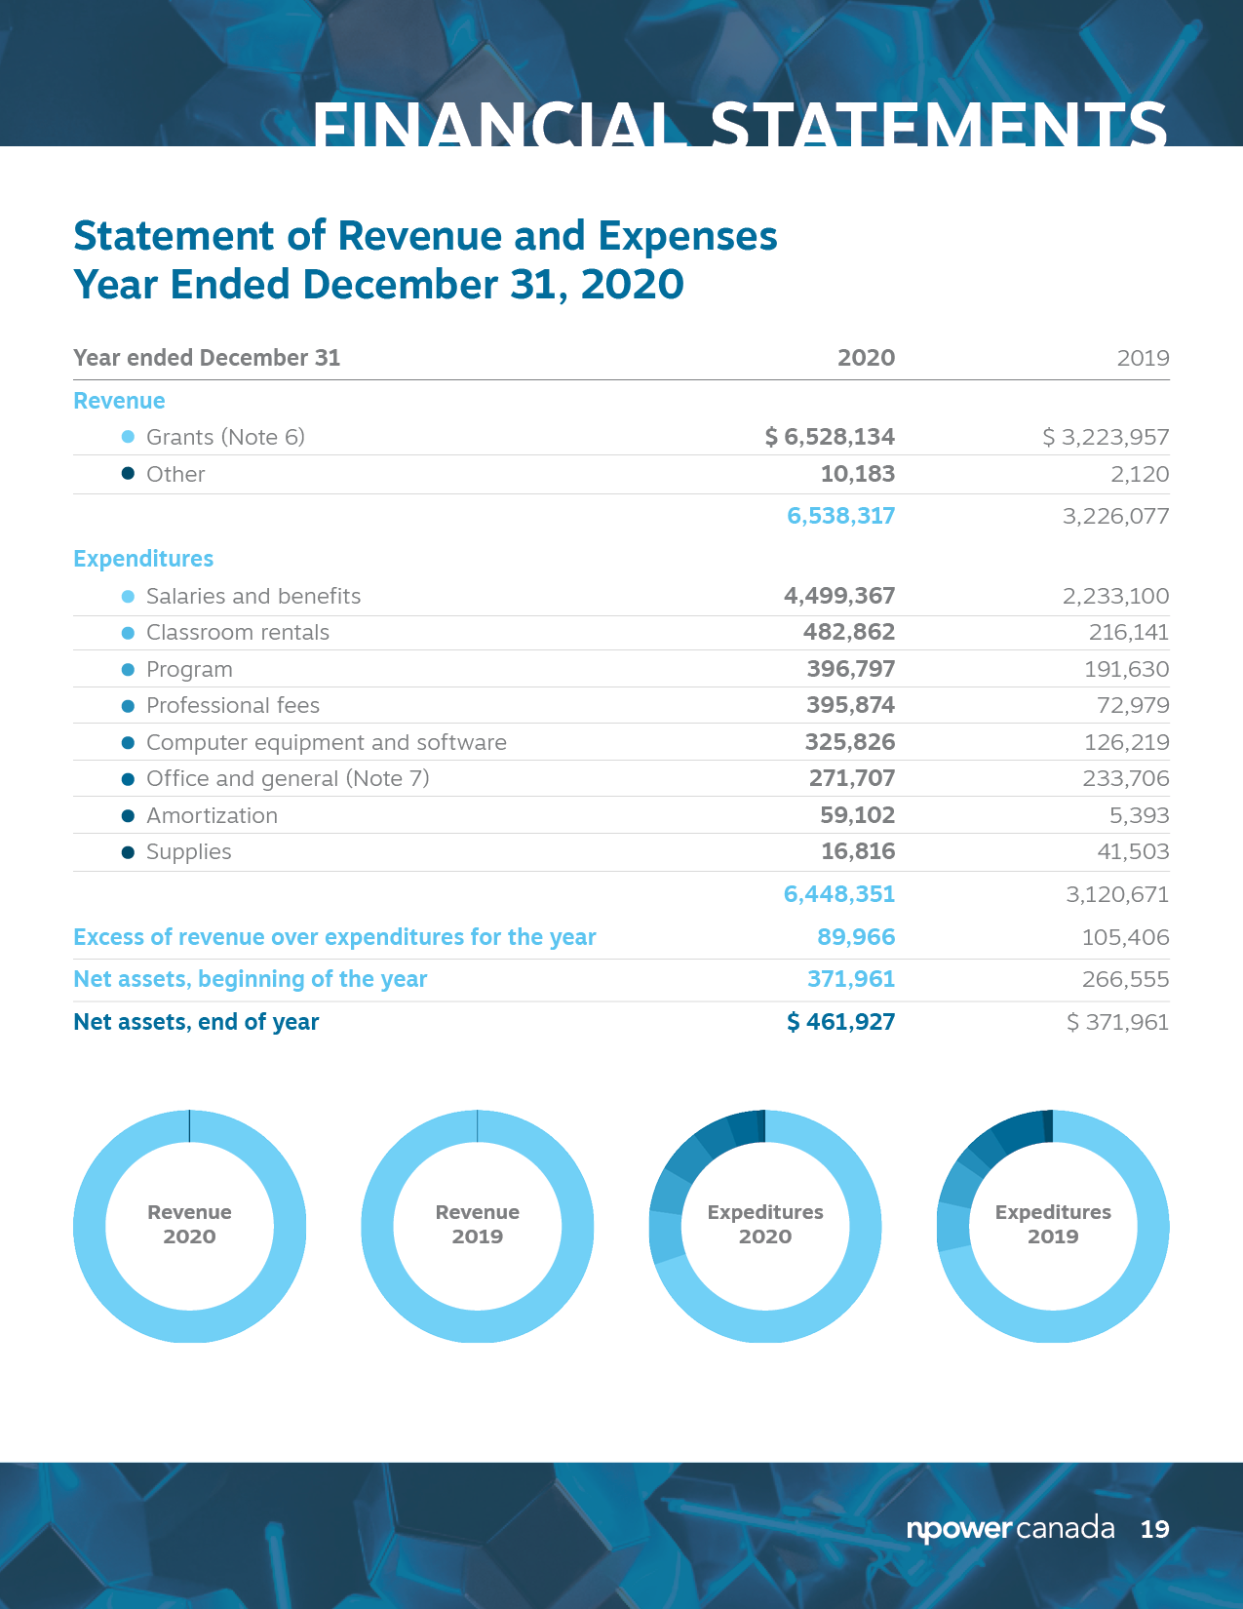
Task: Click Excess of revenue over expenditures row label
Action: pyautogui.click(x=334, y=937)
